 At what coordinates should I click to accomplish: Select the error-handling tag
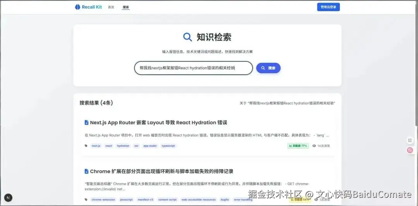tap(243, 199)
